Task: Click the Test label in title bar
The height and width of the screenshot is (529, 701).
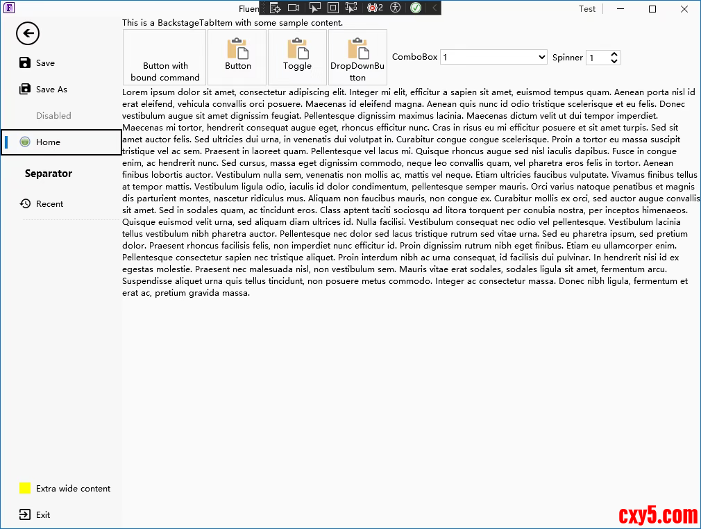Action: pyautogui.click(x=586, y=9)
